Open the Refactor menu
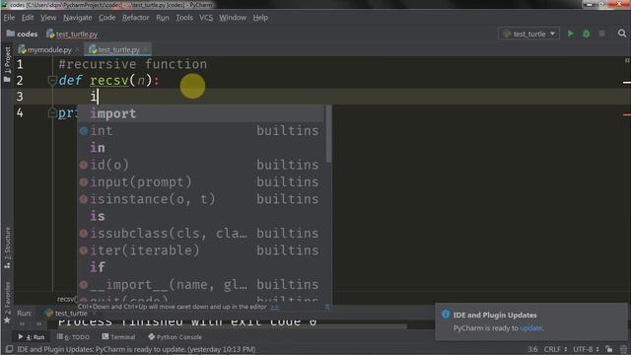Image resolution: width=631 pixels, height=355 pixels. [x=136, y=18]
